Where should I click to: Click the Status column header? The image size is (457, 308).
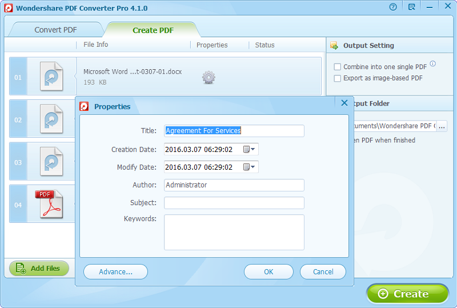coord(264,45)
